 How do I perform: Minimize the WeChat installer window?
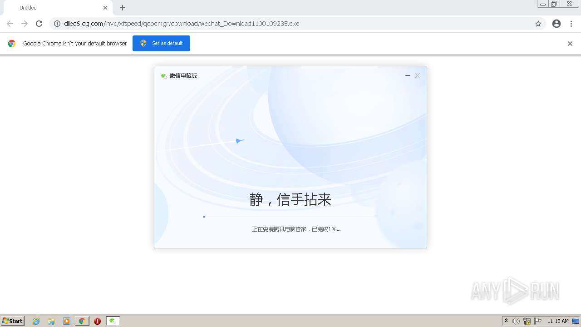pyautogui.click(x=408, y=75)
